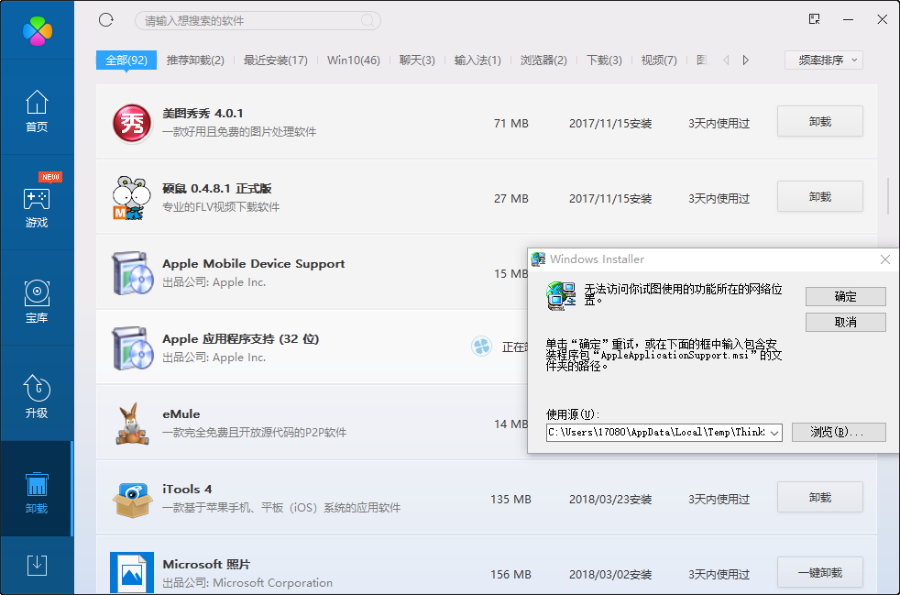Click the spinning uninstall progress icon
The height and width of the screenshot is (595, 900).
click(481, 347)
